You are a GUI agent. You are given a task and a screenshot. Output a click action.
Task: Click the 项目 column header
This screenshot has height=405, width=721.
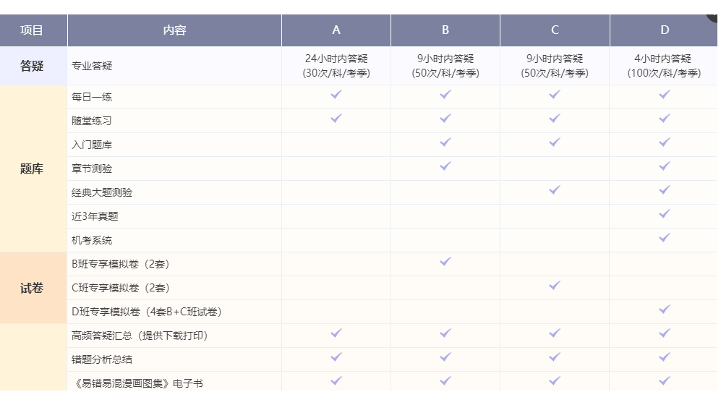pyautogui.click(x=32, y=30)
